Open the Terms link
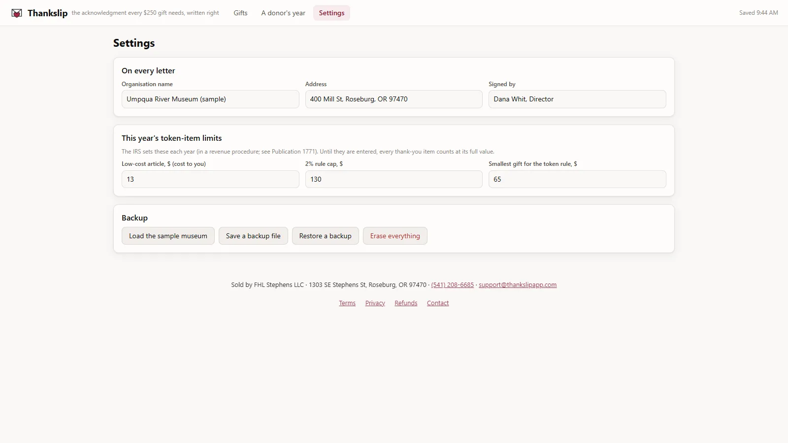The width and height of the screenshot is (788, 443). click(x=347, y=303)
